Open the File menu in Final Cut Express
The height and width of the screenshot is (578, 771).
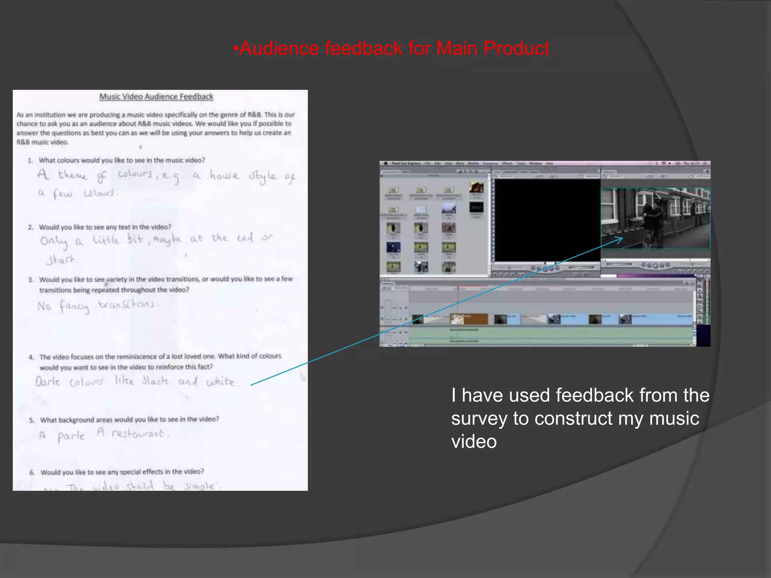click(x=427, y=163)
